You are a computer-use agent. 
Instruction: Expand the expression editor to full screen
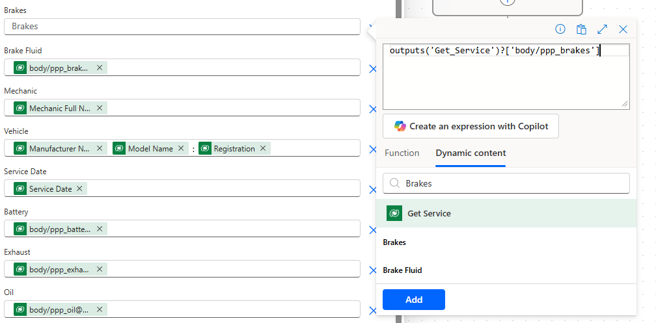point(602,29)
